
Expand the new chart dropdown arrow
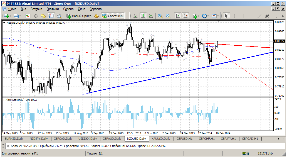tap(11, 16)
